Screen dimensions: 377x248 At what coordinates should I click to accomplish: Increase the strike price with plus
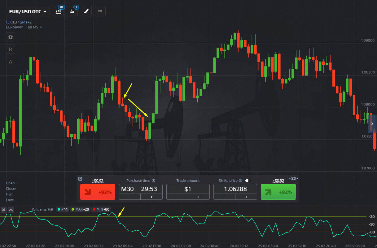pos(246,197)
